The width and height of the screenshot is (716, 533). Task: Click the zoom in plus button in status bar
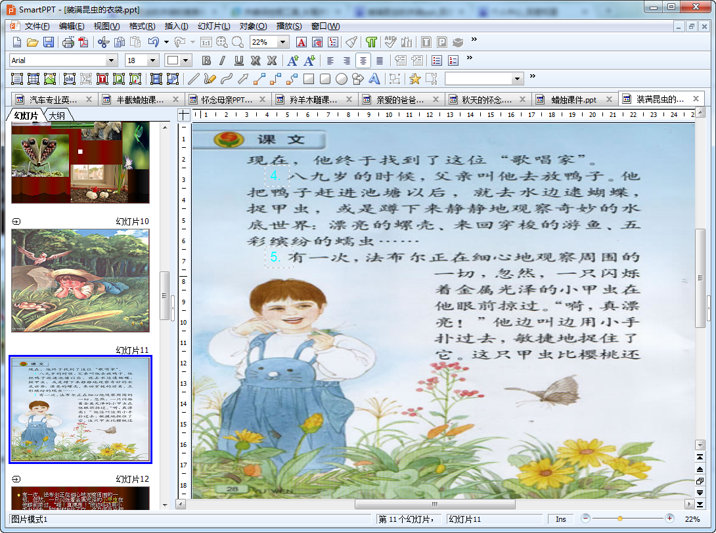coord(669,519)
